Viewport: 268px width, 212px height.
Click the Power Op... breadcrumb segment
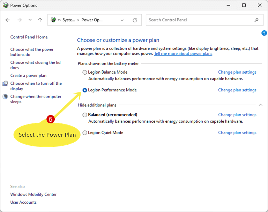point(92,20)
